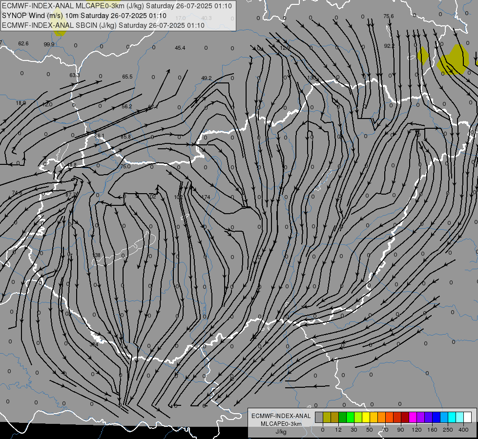The width and height of the screenshot is (478, 439).
Task: Click the map value 75.6
Action: pyautogui.click(x=388, y=16)
